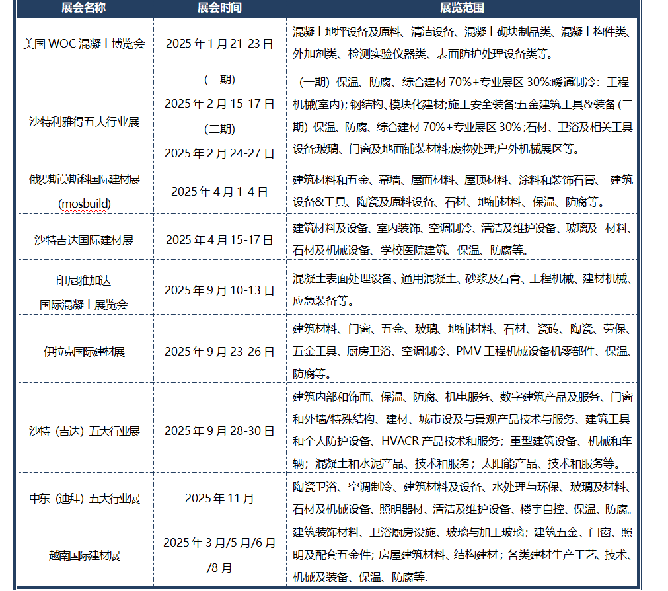
Task: Select the 沙特 (吉达) 五大行业展 cell
Action: click(84, 431)
